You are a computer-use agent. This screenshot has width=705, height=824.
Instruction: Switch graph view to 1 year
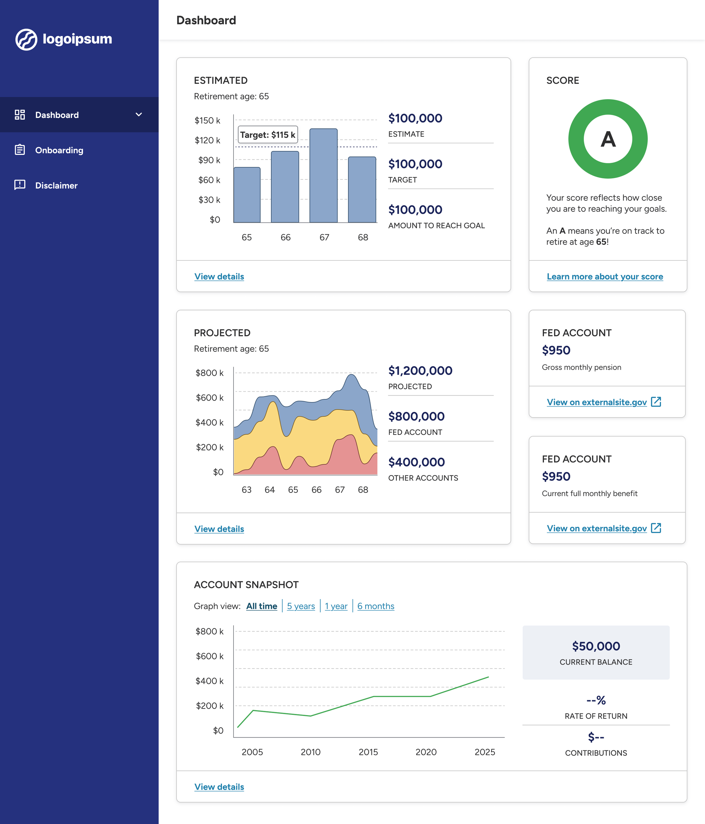point(336,606)
